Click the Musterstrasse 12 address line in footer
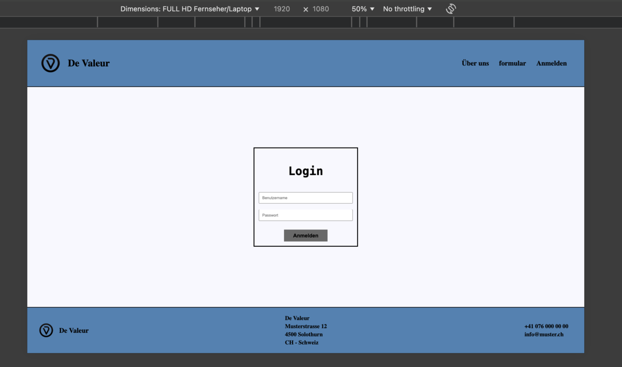The image size is (622, 367). click(x=306, y=326)
